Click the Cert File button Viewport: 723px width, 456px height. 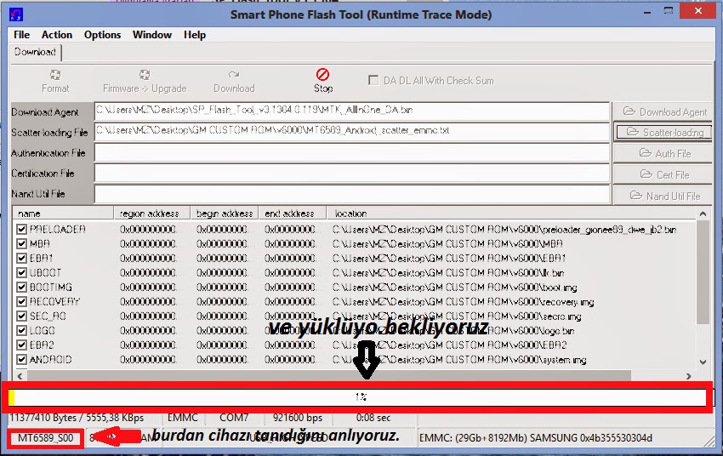pos(663,174)
